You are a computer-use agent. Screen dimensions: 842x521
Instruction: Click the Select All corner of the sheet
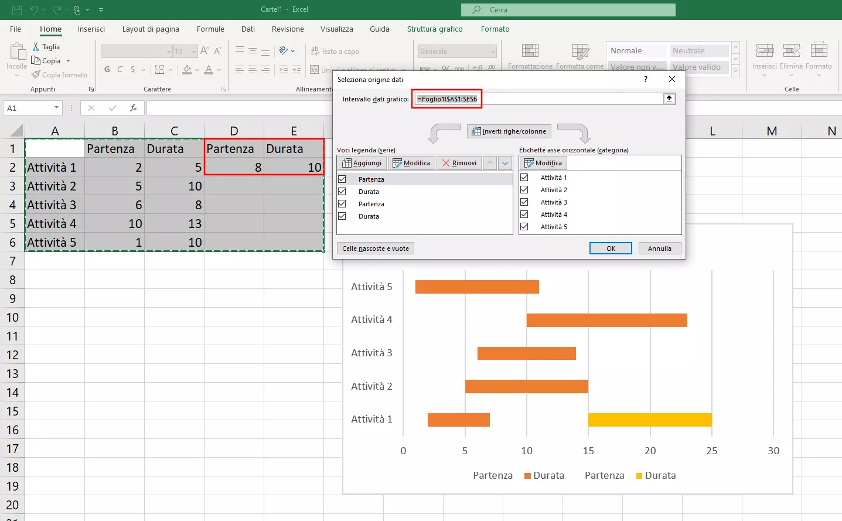[16, 130]
